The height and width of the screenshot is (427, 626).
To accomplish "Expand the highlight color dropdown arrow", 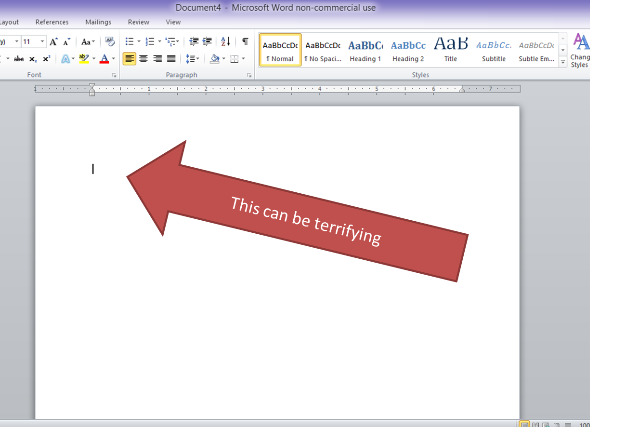I will (x=94, y=59).
